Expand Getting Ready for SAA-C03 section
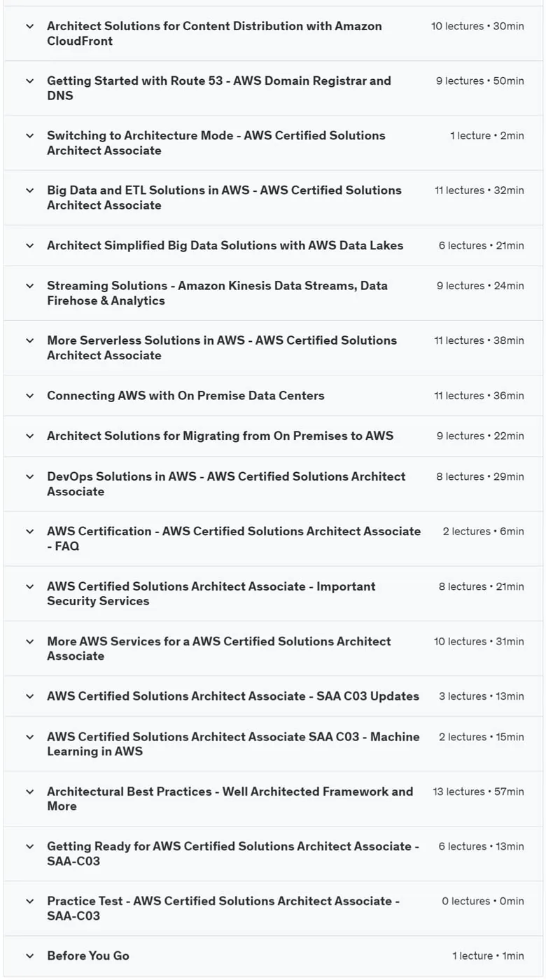 [x=273, y=854]
